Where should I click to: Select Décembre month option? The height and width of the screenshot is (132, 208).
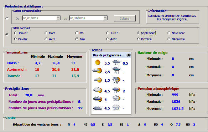176,39
